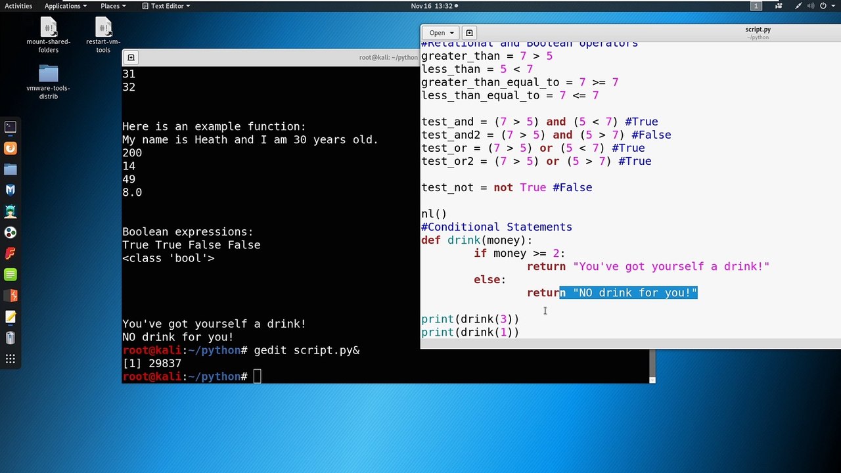Click the if money >= 2: line
Image resolution: width=841 pixels, height=473 pixels.
pos(519,254)
